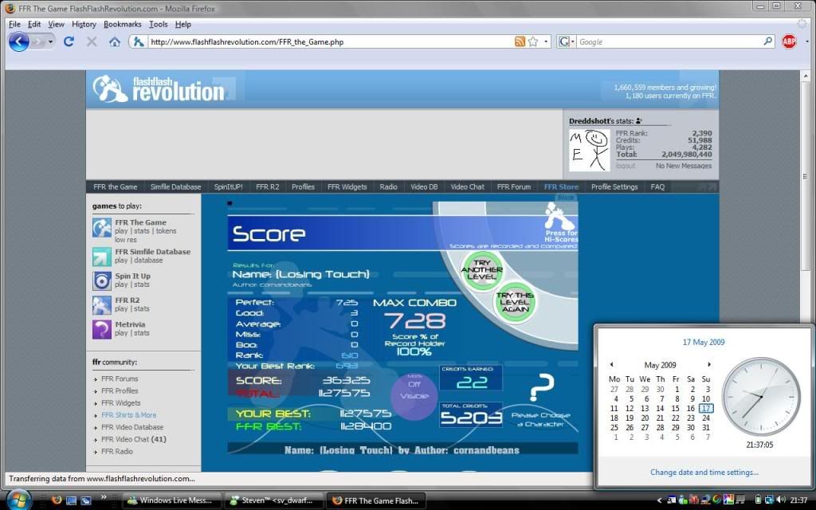This screenshot has height=510, width=816.
Task: Open the back/forward history dropdown arrow
Action: point(50,41)
